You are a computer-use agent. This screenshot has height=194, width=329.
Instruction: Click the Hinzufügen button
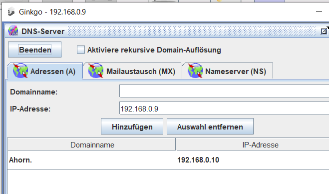[132, 126]
